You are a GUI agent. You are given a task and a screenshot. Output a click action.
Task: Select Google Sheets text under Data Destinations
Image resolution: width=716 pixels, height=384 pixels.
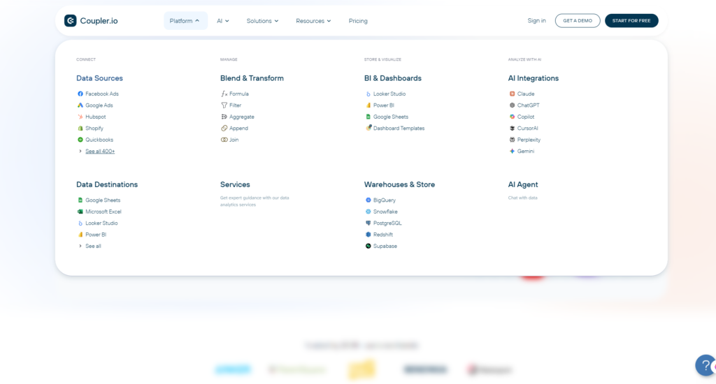click(103, 200)
